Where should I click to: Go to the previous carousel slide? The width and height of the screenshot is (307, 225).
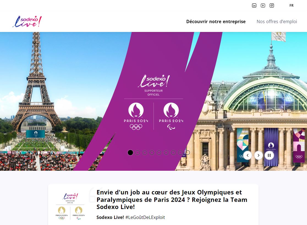(x=248, y=155)
